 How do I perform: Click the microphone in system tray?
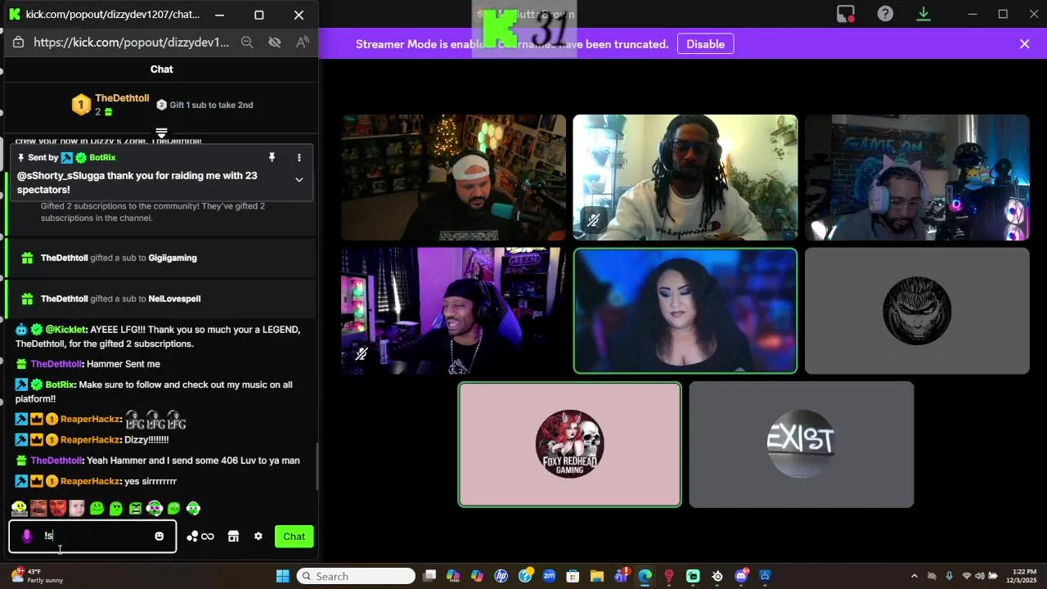click(x=949, y=576)
